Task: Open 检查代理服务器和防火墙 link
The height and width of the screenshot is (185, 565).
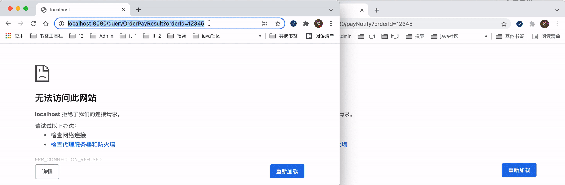Action: 83,145
